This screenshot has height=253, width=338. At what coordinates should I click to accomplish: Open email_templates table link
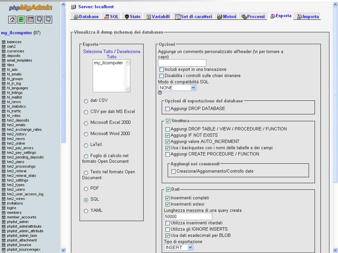pos(19,61)
